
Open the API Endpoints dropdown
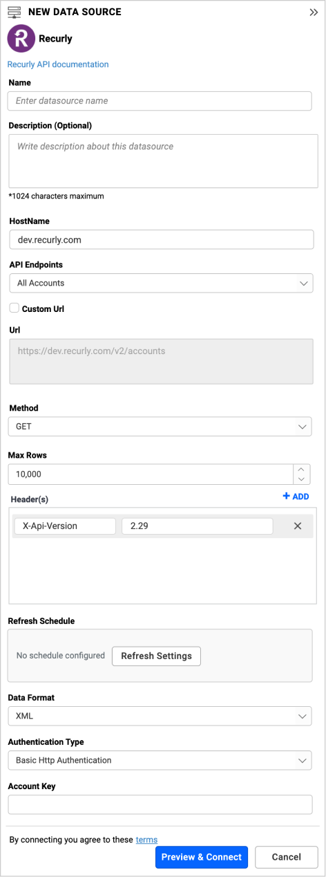pos(161,283)
